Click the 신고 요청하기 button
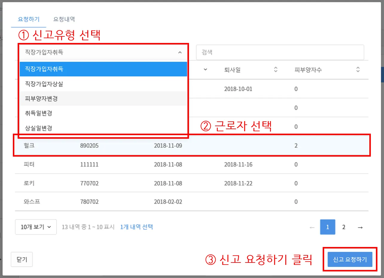Image resolution: width=384 pixels, height=278 pixels. [349, 259]
